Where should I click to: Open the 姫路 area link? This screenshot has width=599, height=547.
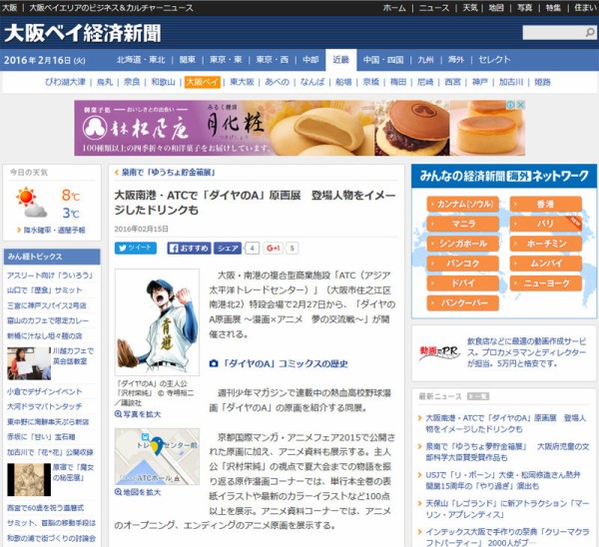[x=542, y=82]
